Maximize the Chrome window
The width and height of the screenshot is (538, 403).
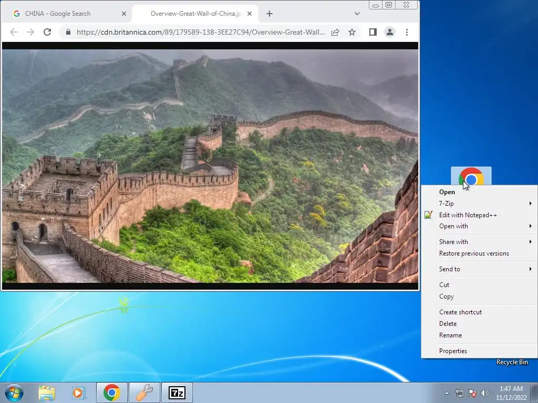click(x=389, y=5)
